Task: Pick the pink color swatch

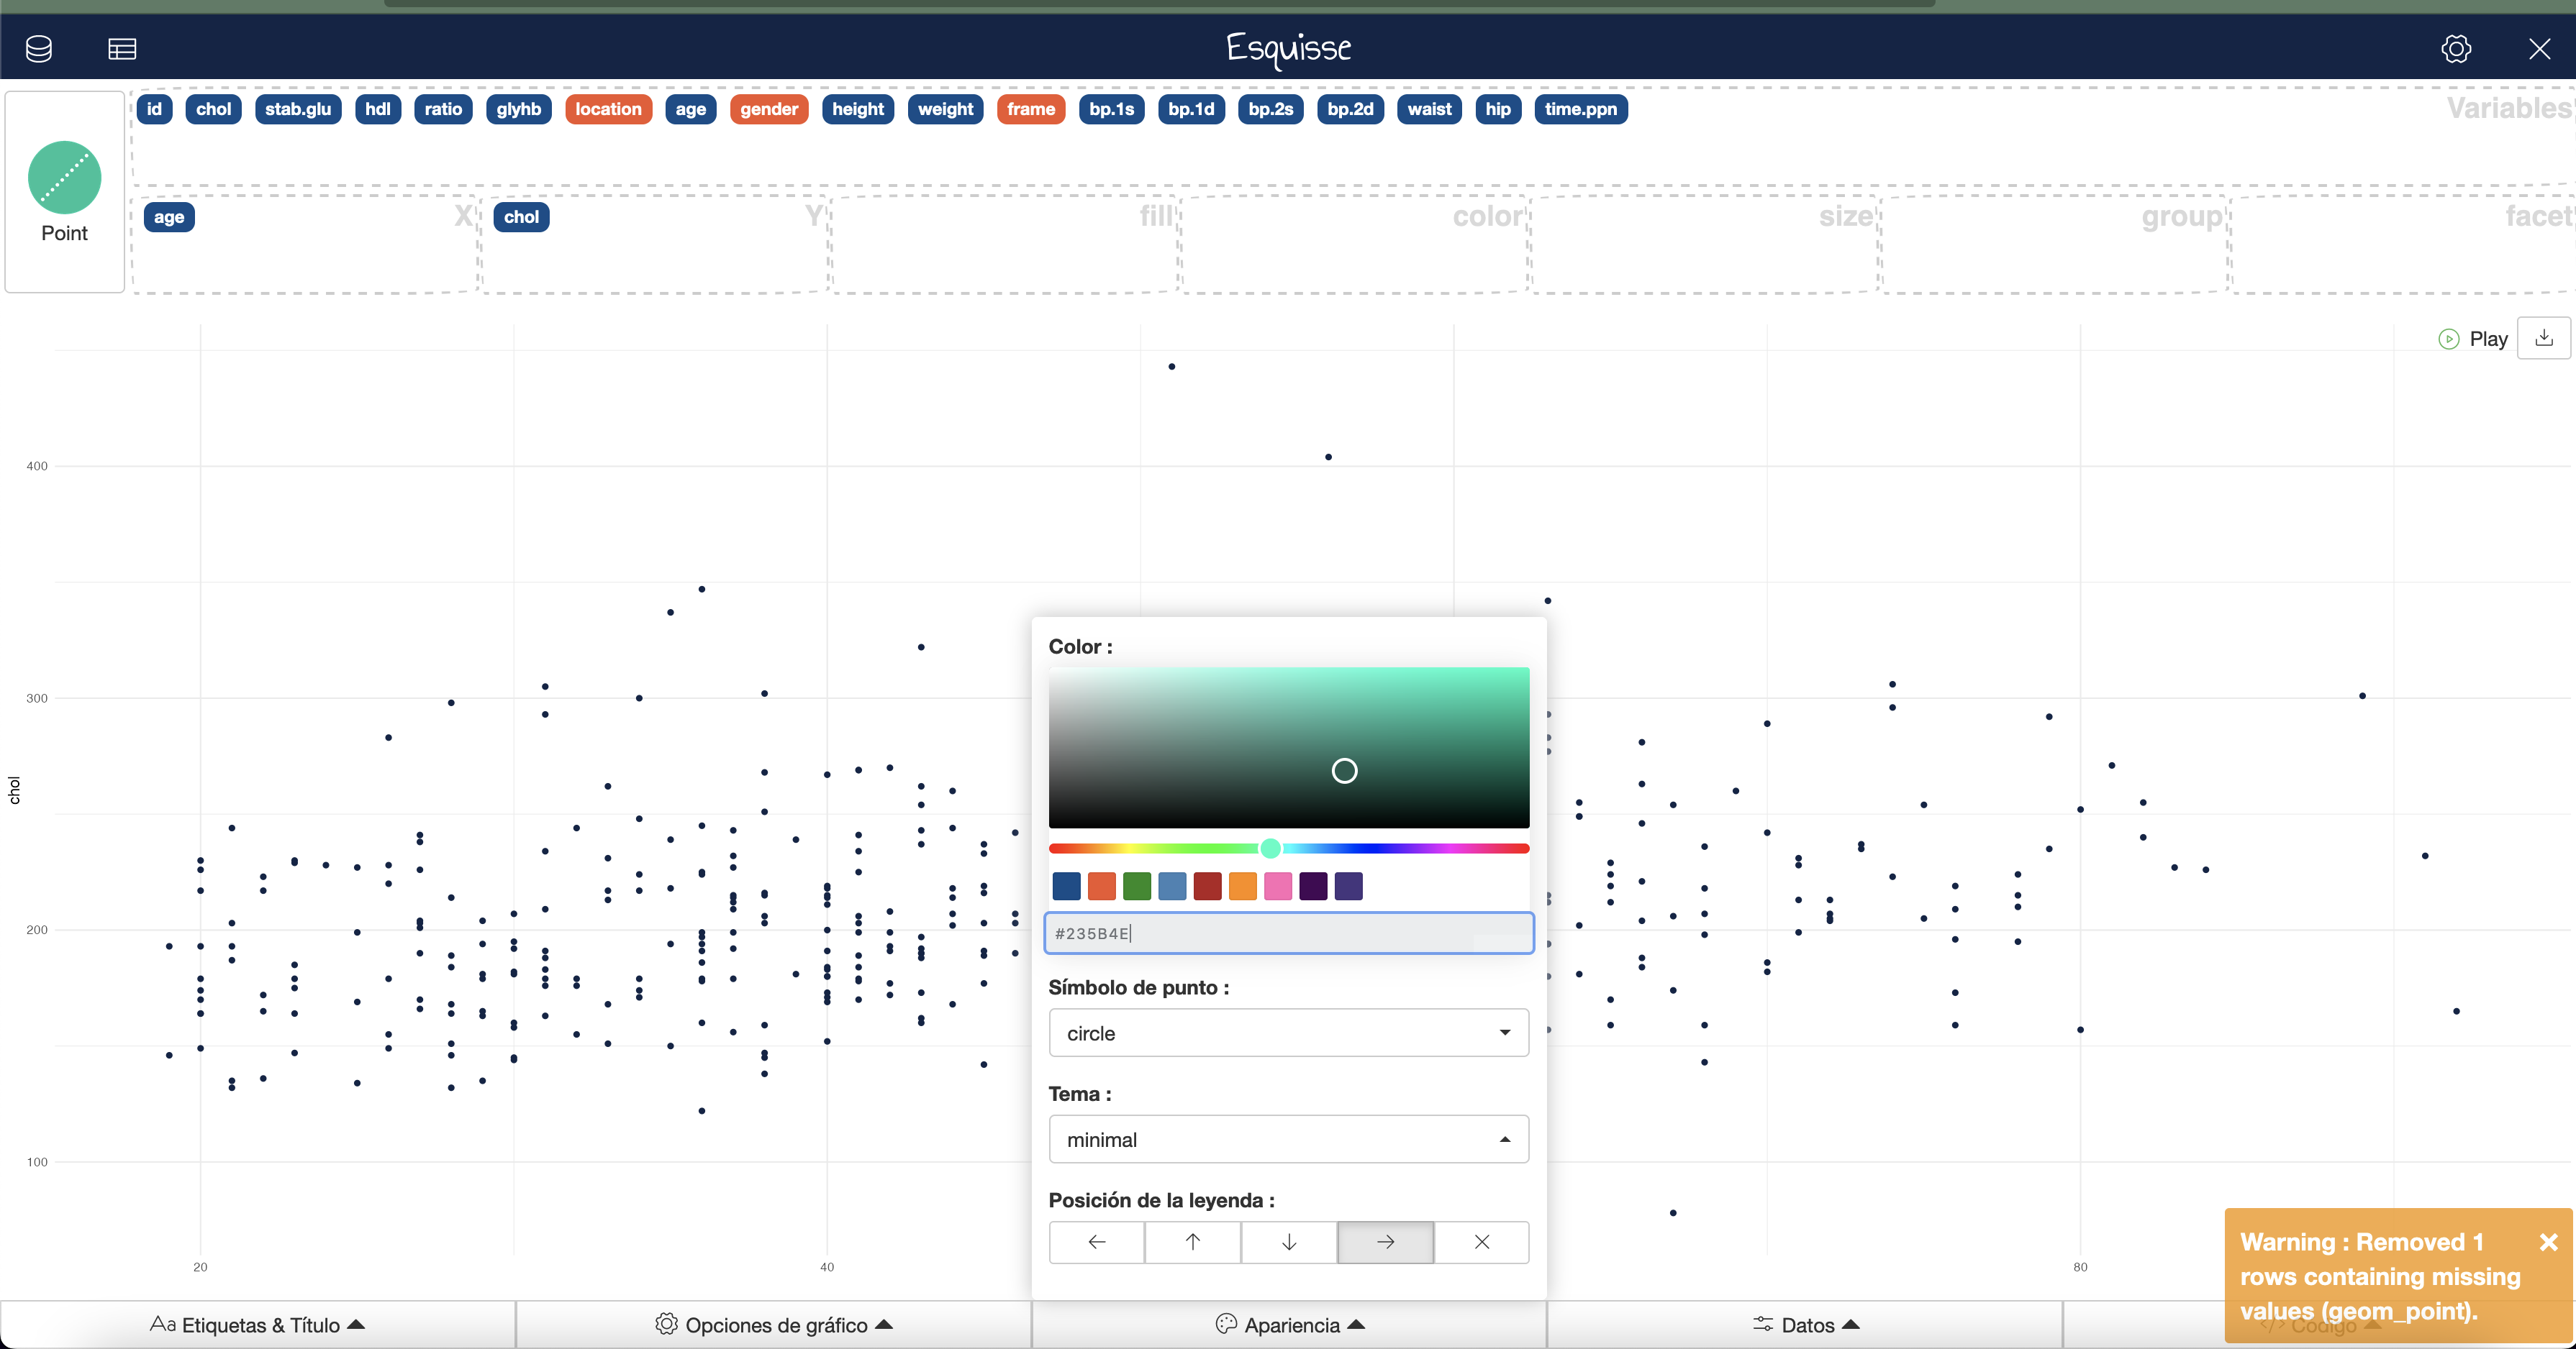Action: pyautogui.click(x=1278, y=887)
